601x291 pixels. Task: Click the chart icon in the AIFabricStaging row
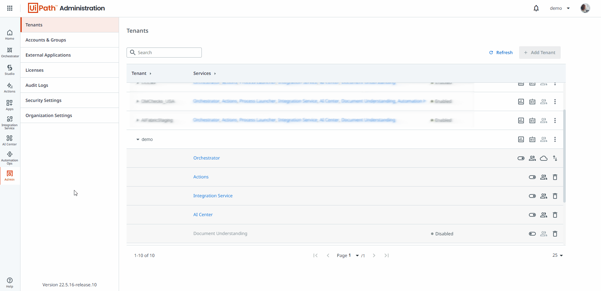pos(521,120)
